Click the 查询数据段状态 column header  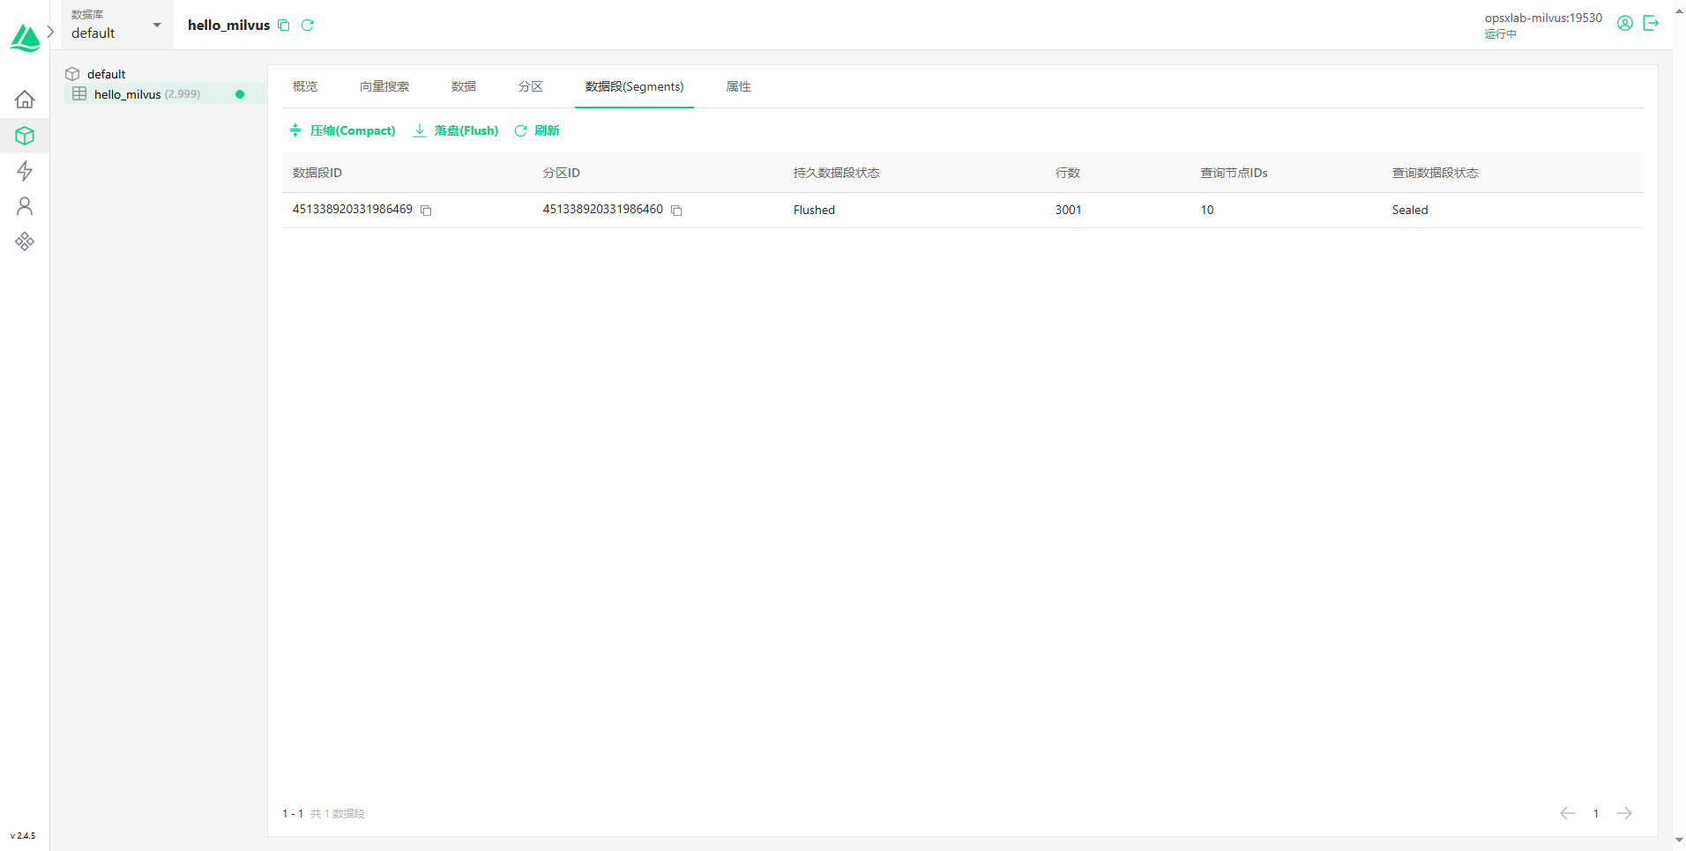pyautogui.click(x=1436, y=173)
